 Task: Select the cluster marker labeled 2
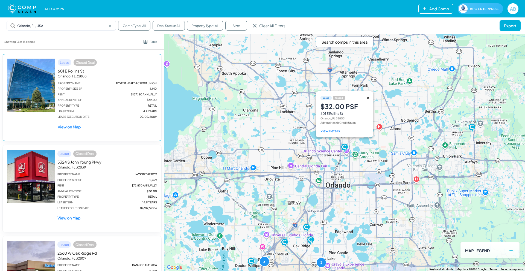(264, 261)
